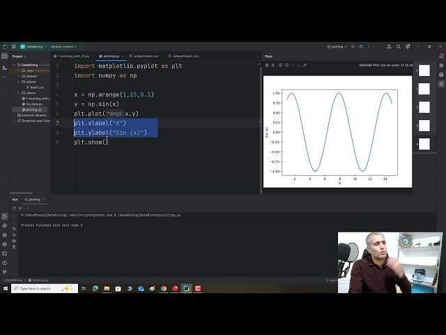Viewport: 446px width, 335px height.
Task: Collapse the subset folder
Action: point(19,82)
